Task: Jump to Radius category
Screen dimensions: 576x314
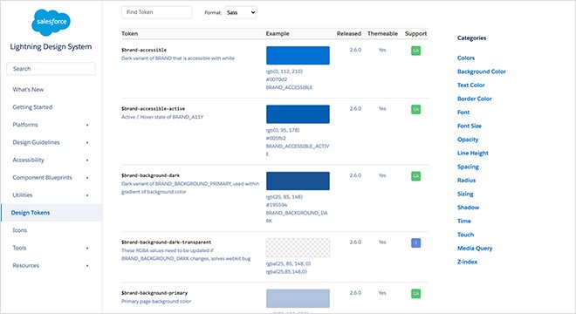Action: pos(467,181)
